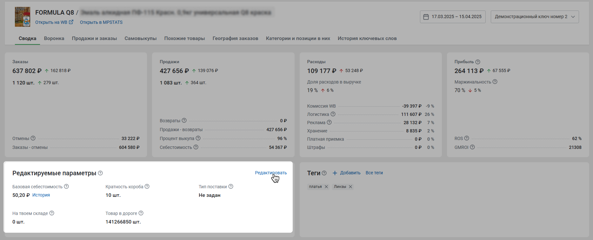The height and width of the screenshot is (240, 593).
Task: Open the date range picker 17.03.2025 – 15.04.2025
Action: click(453, 17)
